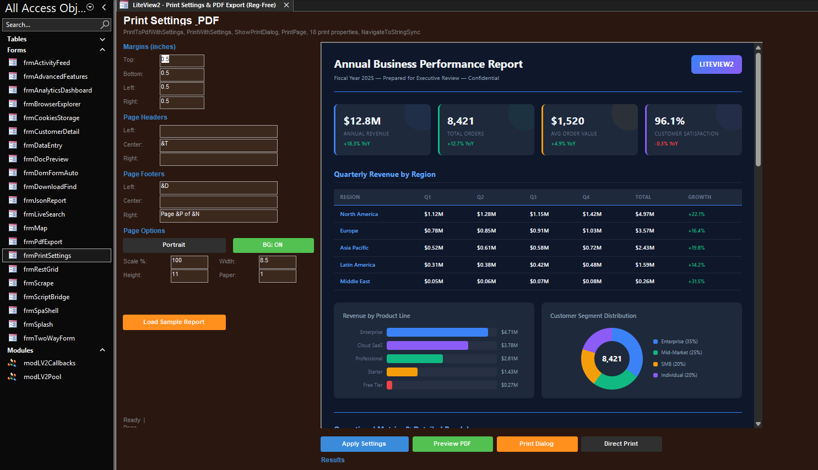
Task: Collapse the Forms group
Action: [x=102, y=50]
